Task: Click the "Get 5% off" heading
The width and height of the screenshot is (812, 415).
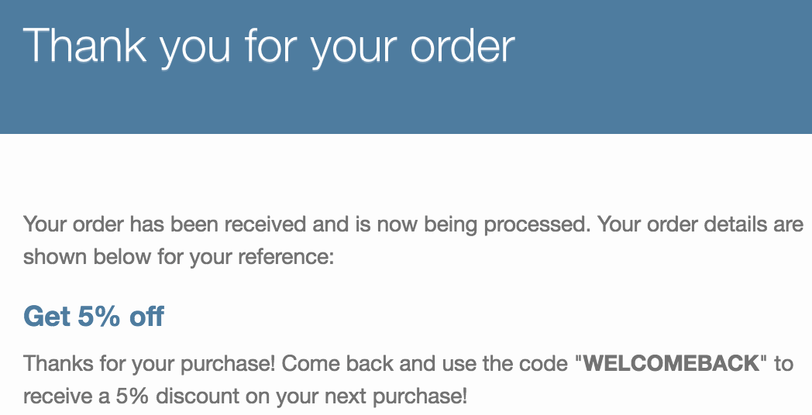Action: 94,316
